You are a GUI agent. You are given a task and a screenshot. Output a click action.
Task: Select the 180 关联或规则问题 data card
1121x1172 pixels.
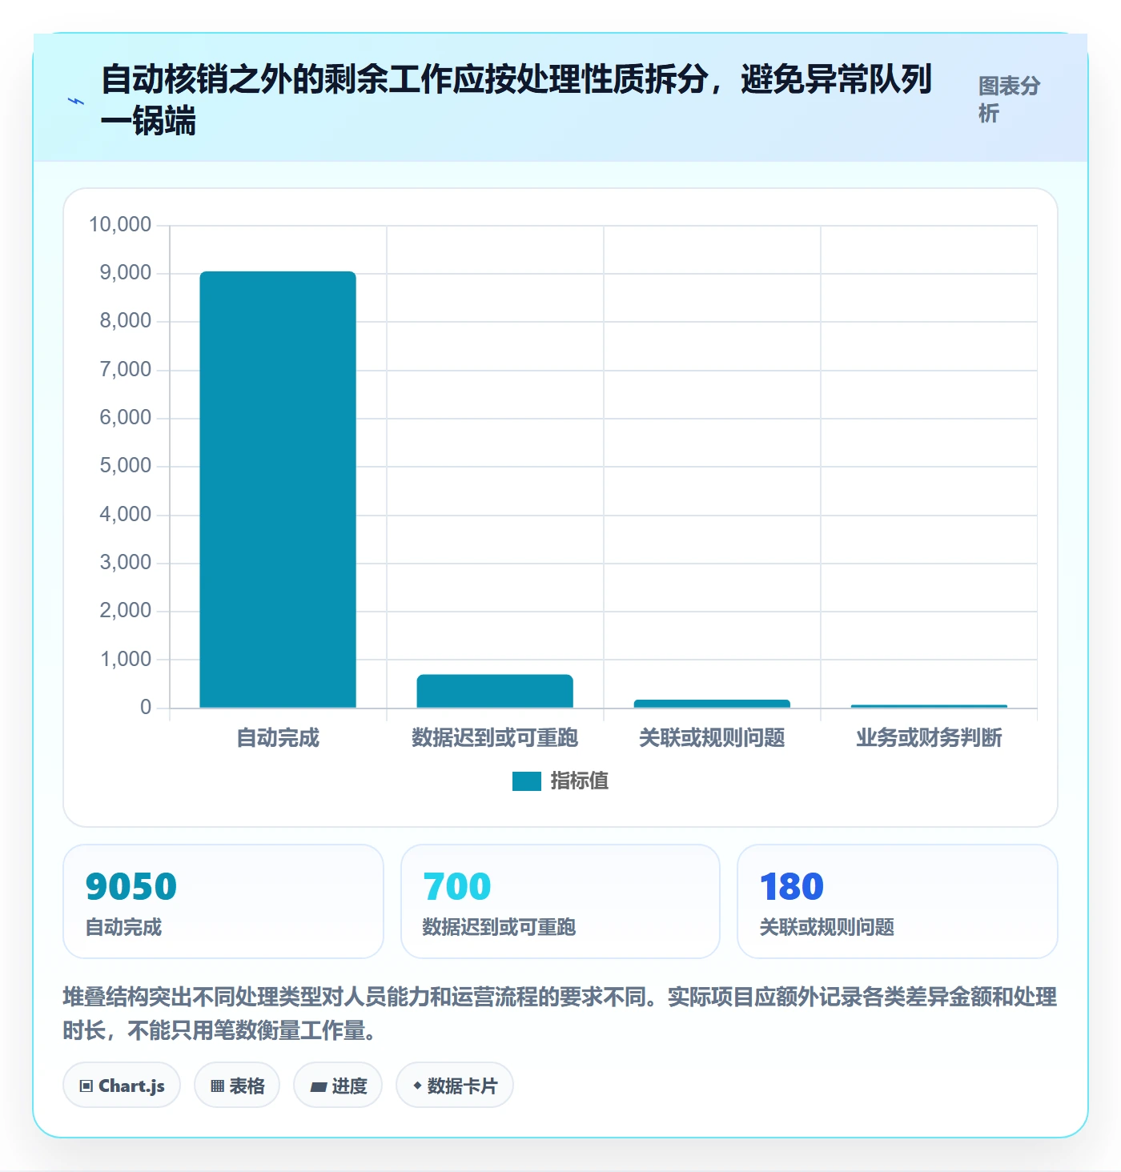point(898,901)
